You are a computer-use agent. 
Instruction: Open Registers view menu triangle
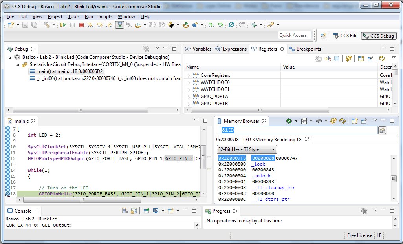pyautogui.click(x=394, y=58)
